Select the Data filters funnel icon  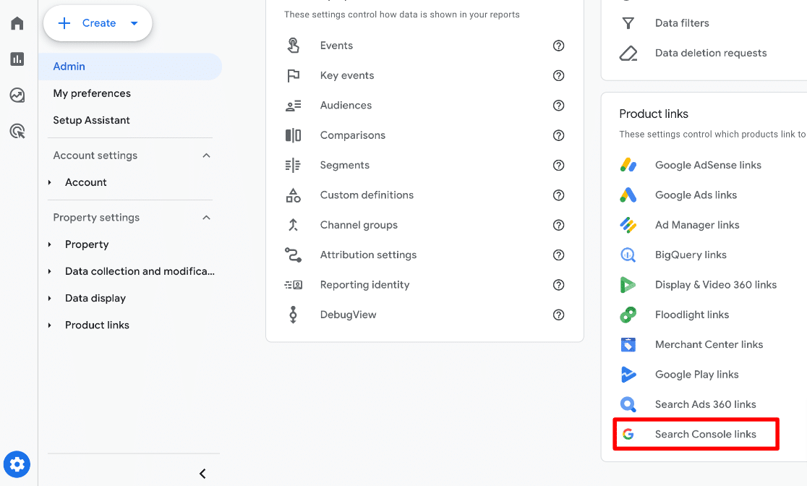tap(628, 22)
